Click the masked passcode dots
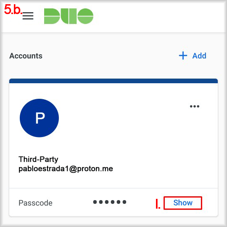Screen dimensions: 227x227 point(110,202)
